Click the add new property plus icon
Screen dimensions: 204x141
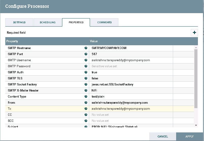(x=194, y=33)
